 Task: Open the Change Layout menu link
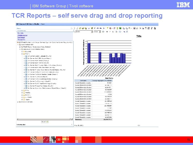click(x=23, y=35)
